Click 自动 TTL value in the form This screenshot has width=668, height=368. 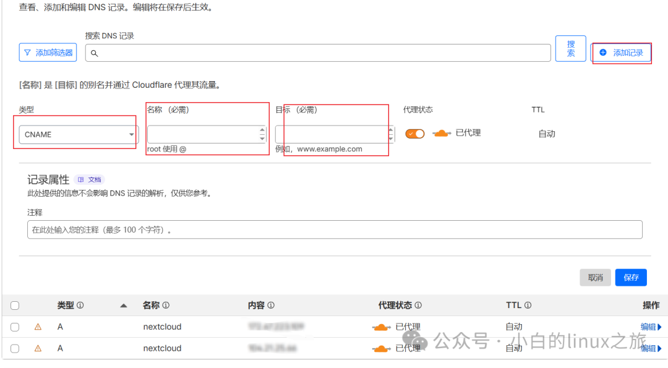[x=547, y=134]
